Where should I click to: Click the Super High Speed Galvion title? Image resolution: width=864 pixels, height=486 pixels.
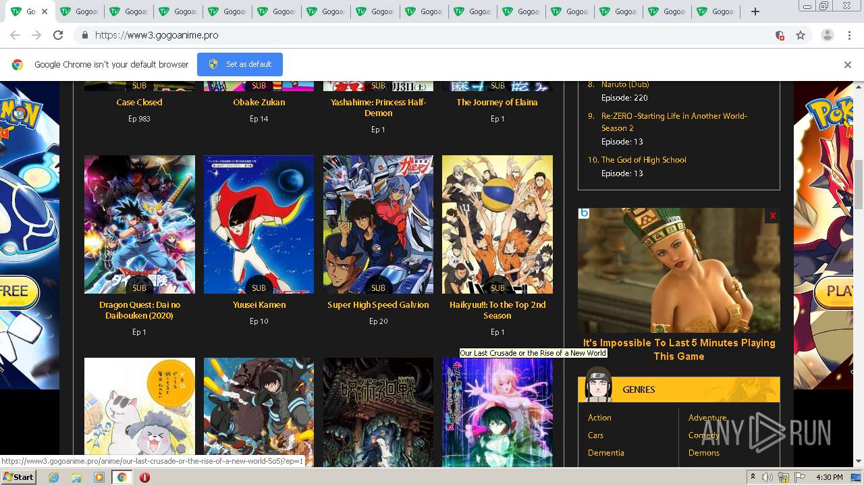point(378,305)
